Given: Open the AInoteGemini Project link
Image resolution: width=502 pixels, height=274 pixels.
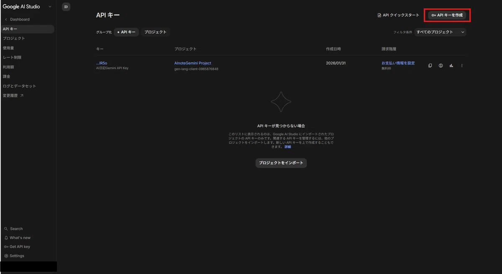Looking at the screenshot, I should [x=193, y=63].
